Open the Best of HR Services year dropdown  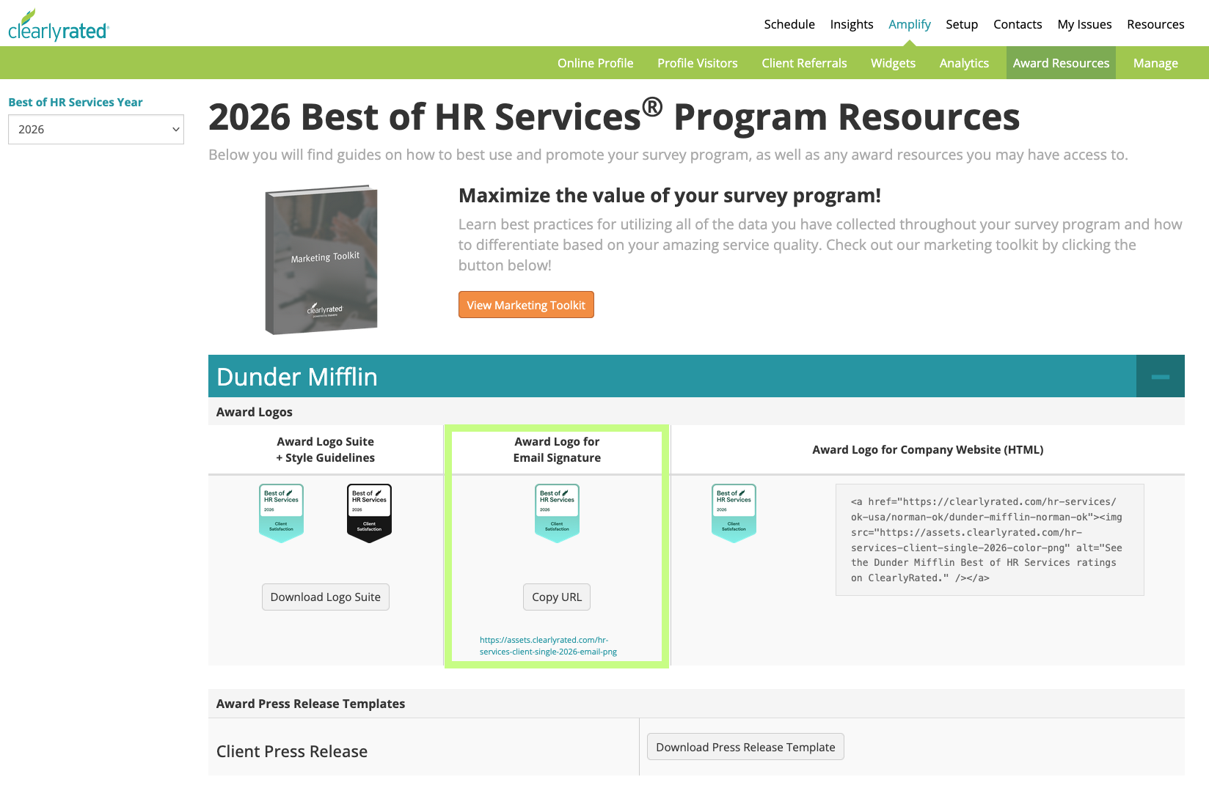(x=96, y=130)
